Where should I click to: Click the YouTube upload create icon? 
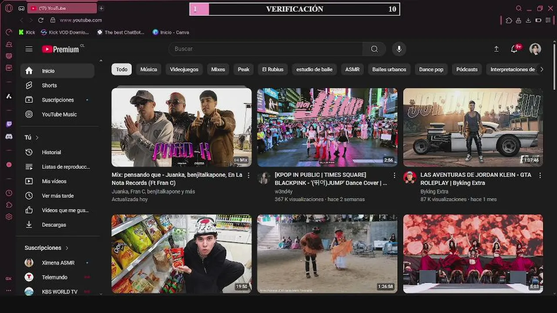pyautogui.click(x=496, y=49)
